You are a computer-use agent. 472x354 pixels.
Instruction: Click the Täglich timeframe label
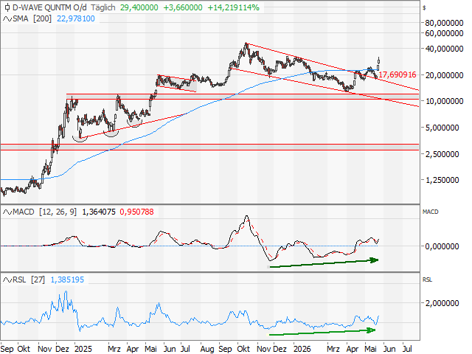click(x=103, y=7)
